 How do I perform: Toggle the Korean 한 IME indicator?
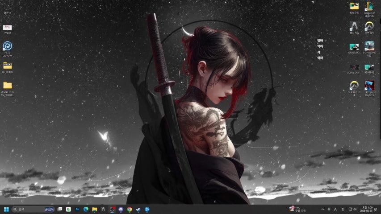[343, 209]
